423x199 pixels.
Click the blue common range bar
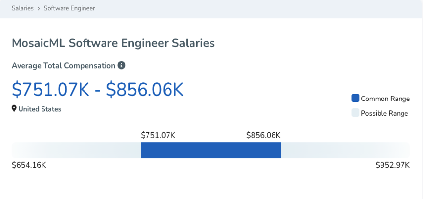211,150
